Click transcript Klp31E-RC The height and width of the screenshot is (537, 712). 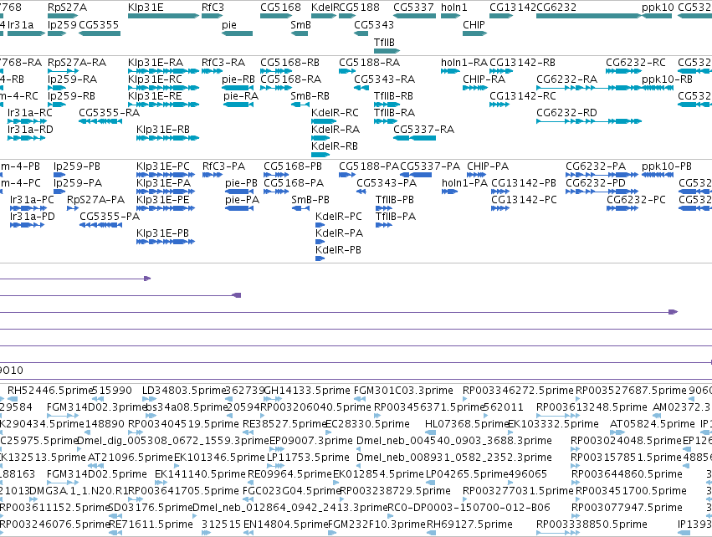[x=163, y=88]
